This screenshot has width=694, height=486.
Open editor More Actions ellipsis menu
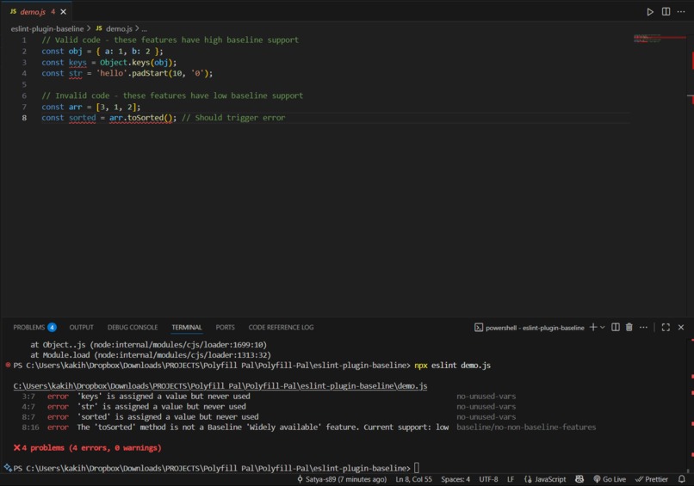681,11
